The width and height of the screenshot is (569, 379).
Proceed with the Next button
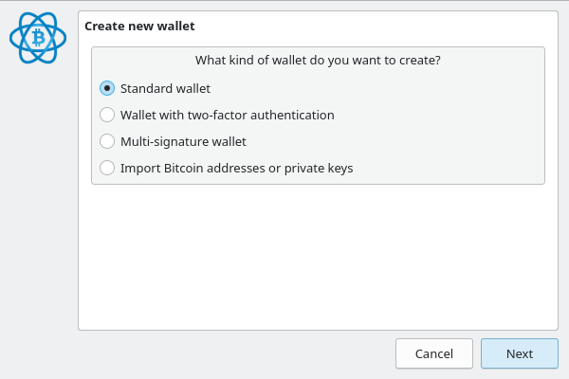point(519,353)
